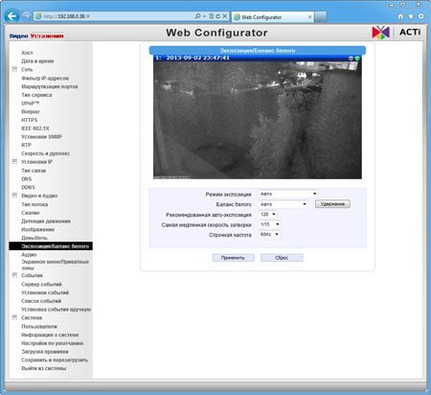431x395 pixels.
Task: Open the browser Home icon
Action: click(x=400, y=16)
